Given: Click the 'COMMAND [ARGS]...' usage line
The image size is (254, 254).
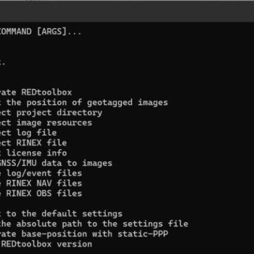Looking at the screenshot, I should point(41,32).
